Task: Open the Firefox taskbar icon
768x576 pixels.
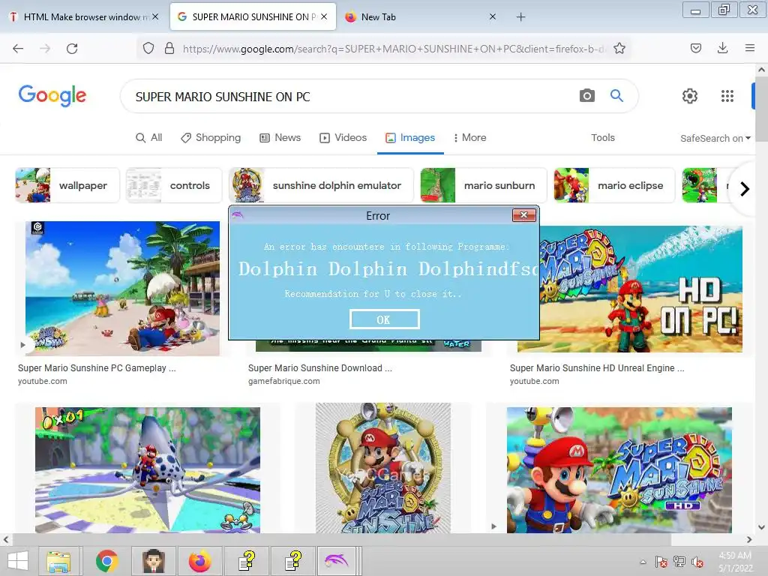Action: [x=199, y=561]
